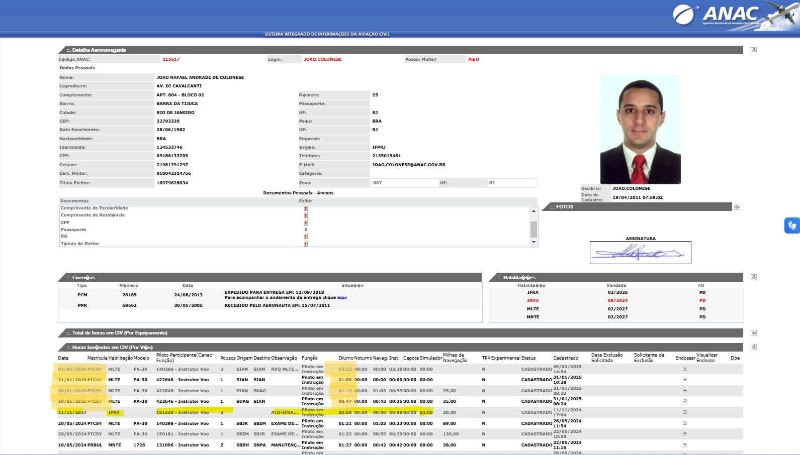Click the ANAC logo in header
Screen dimensions: 800x455
point(723,15)
